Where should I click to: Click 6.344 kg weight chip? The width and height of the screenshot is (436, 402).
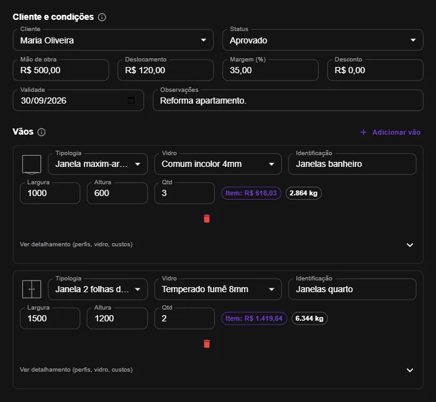pos(309,318)
